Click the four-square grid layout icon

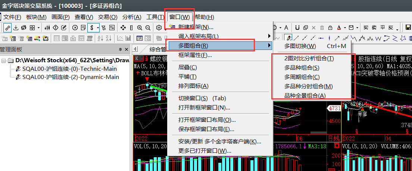coord(32,28)
